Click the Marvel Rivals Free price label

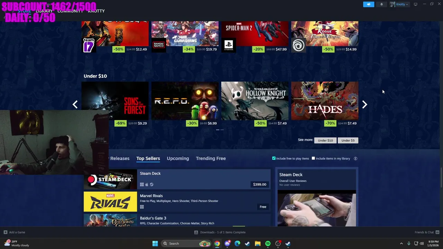pos(263,207)
